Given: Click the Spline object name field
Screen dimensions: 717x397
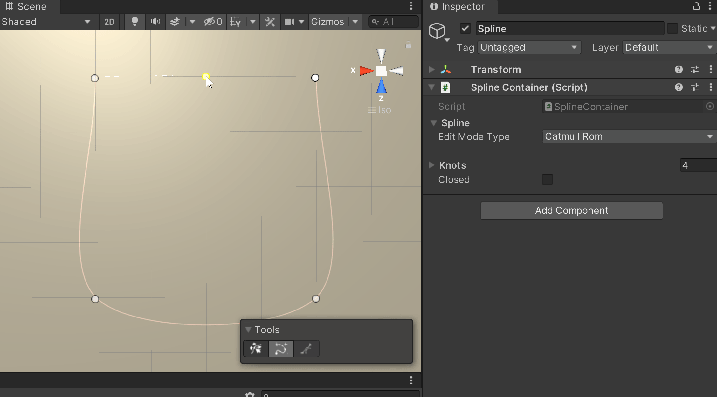Looking at the screenshot, I should pyautogui.click(x=569, y=29).
